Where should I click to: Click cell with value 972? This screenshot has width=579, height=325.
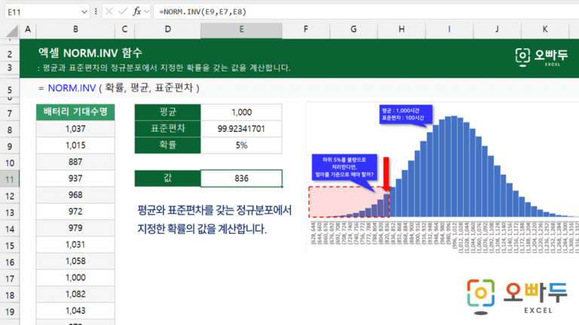tap(75, 211)
